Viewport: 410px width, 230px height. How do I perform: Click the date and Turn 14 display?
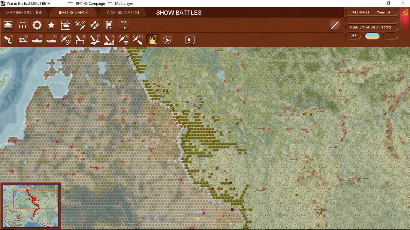[x=372, y=13]
